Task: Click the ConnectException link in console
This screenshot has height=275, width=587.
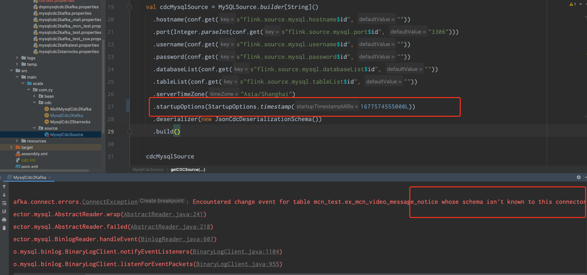Action: tap(110, 202)
